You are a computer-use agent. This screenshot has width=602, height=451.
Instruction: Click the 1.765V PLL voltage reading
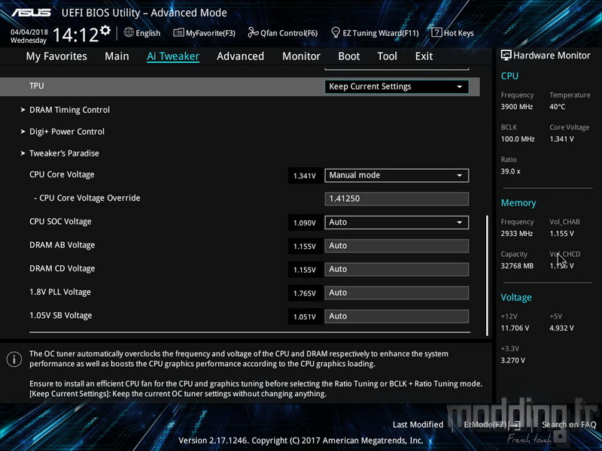305,293
